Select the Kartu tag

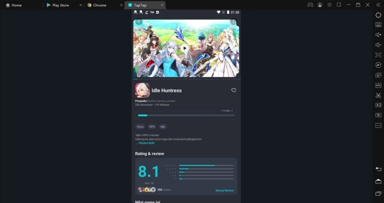point(140,127)
